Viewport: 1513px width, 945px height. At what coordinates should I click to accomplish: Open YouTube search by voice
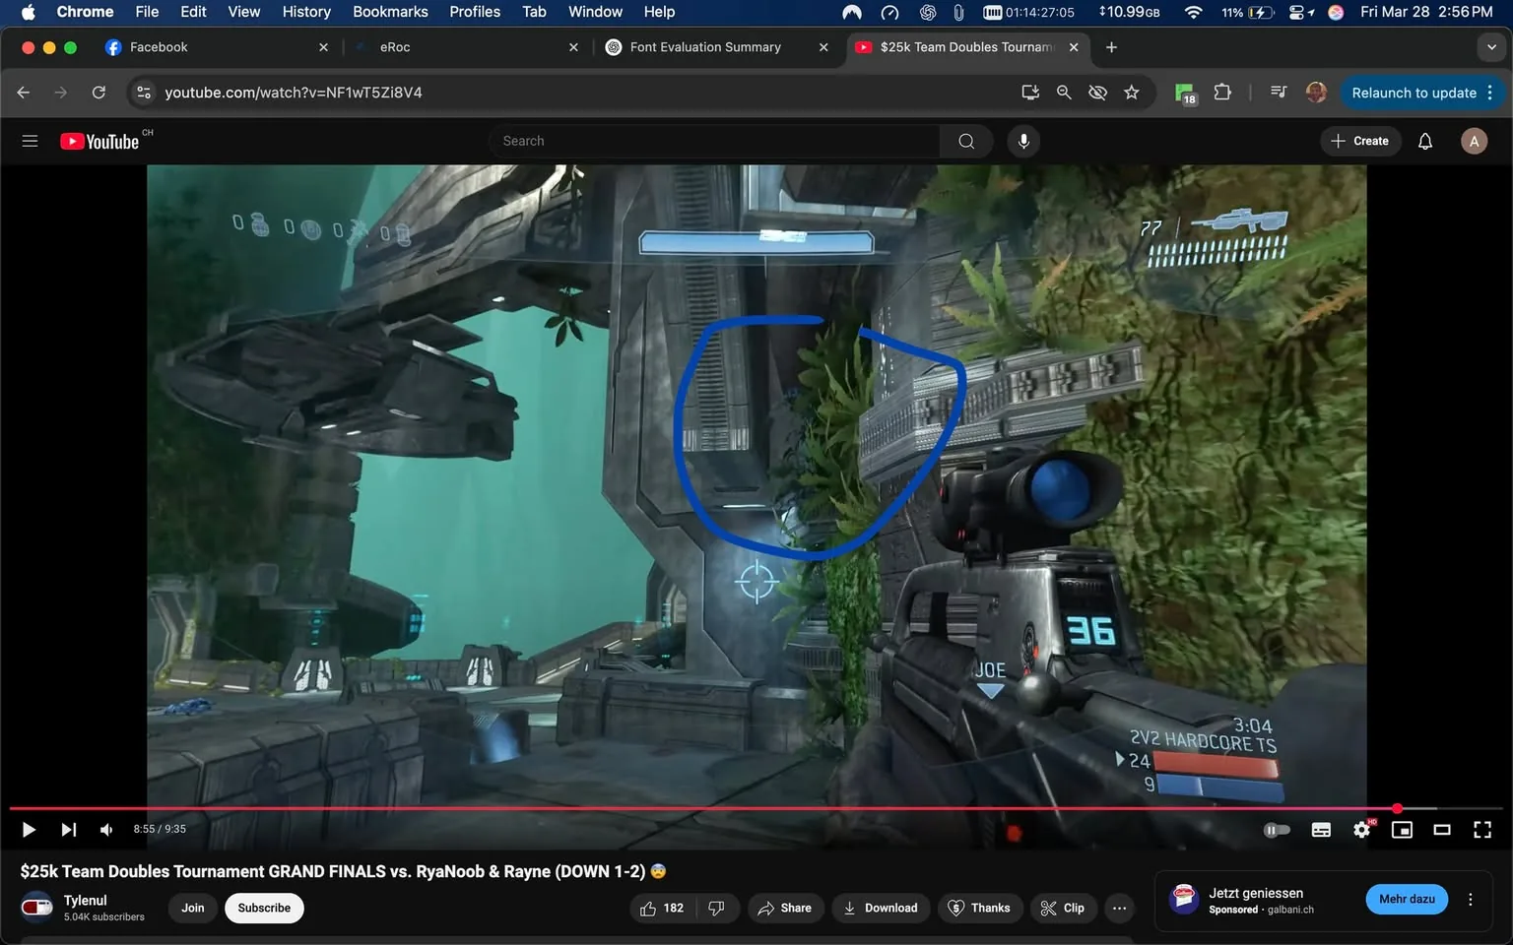click(x=1023, y=140)
